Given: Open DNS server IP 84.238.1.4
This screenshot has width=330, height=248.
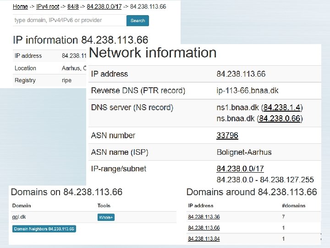Looking at the screenshot, I should (282, 107).
